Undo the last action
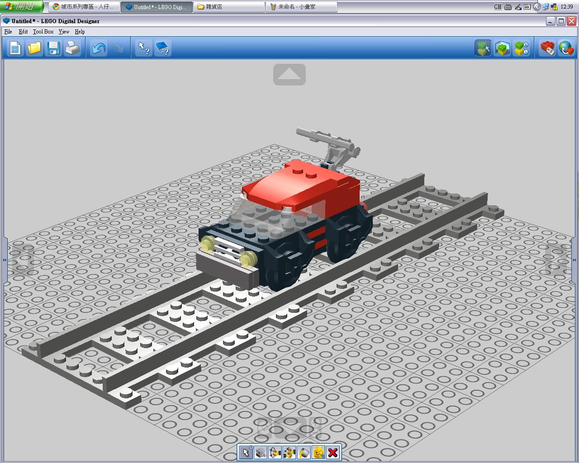Image resolution: width=579 pixels, height=463 pixels. coord(98,48)
